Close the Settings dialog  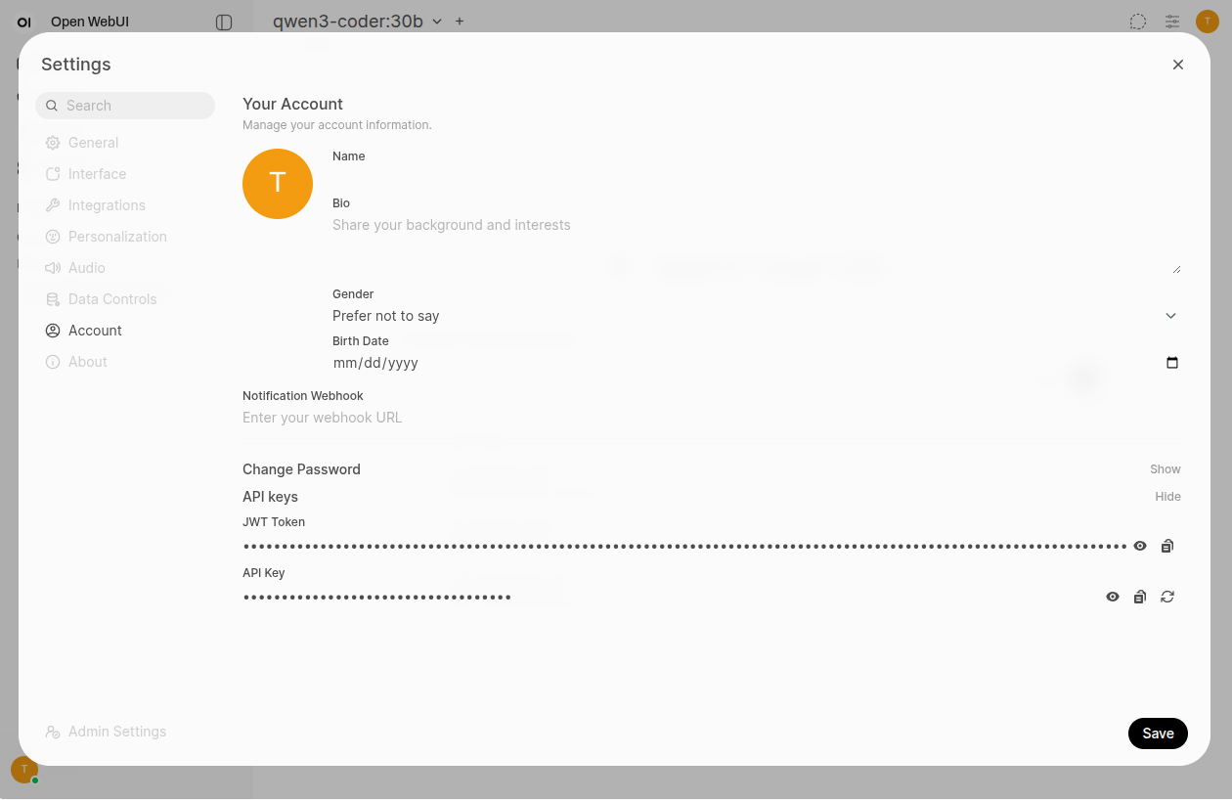point(1177,65)
